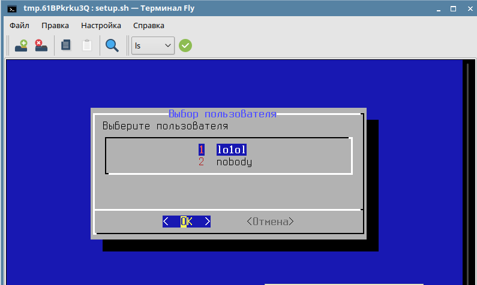Open the Файл menu
This screenshot has width=477, height=285.
pos(19,26)
